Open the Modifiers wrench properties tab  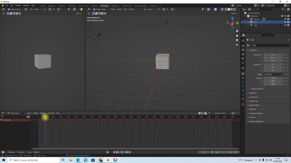coord(243,78)
